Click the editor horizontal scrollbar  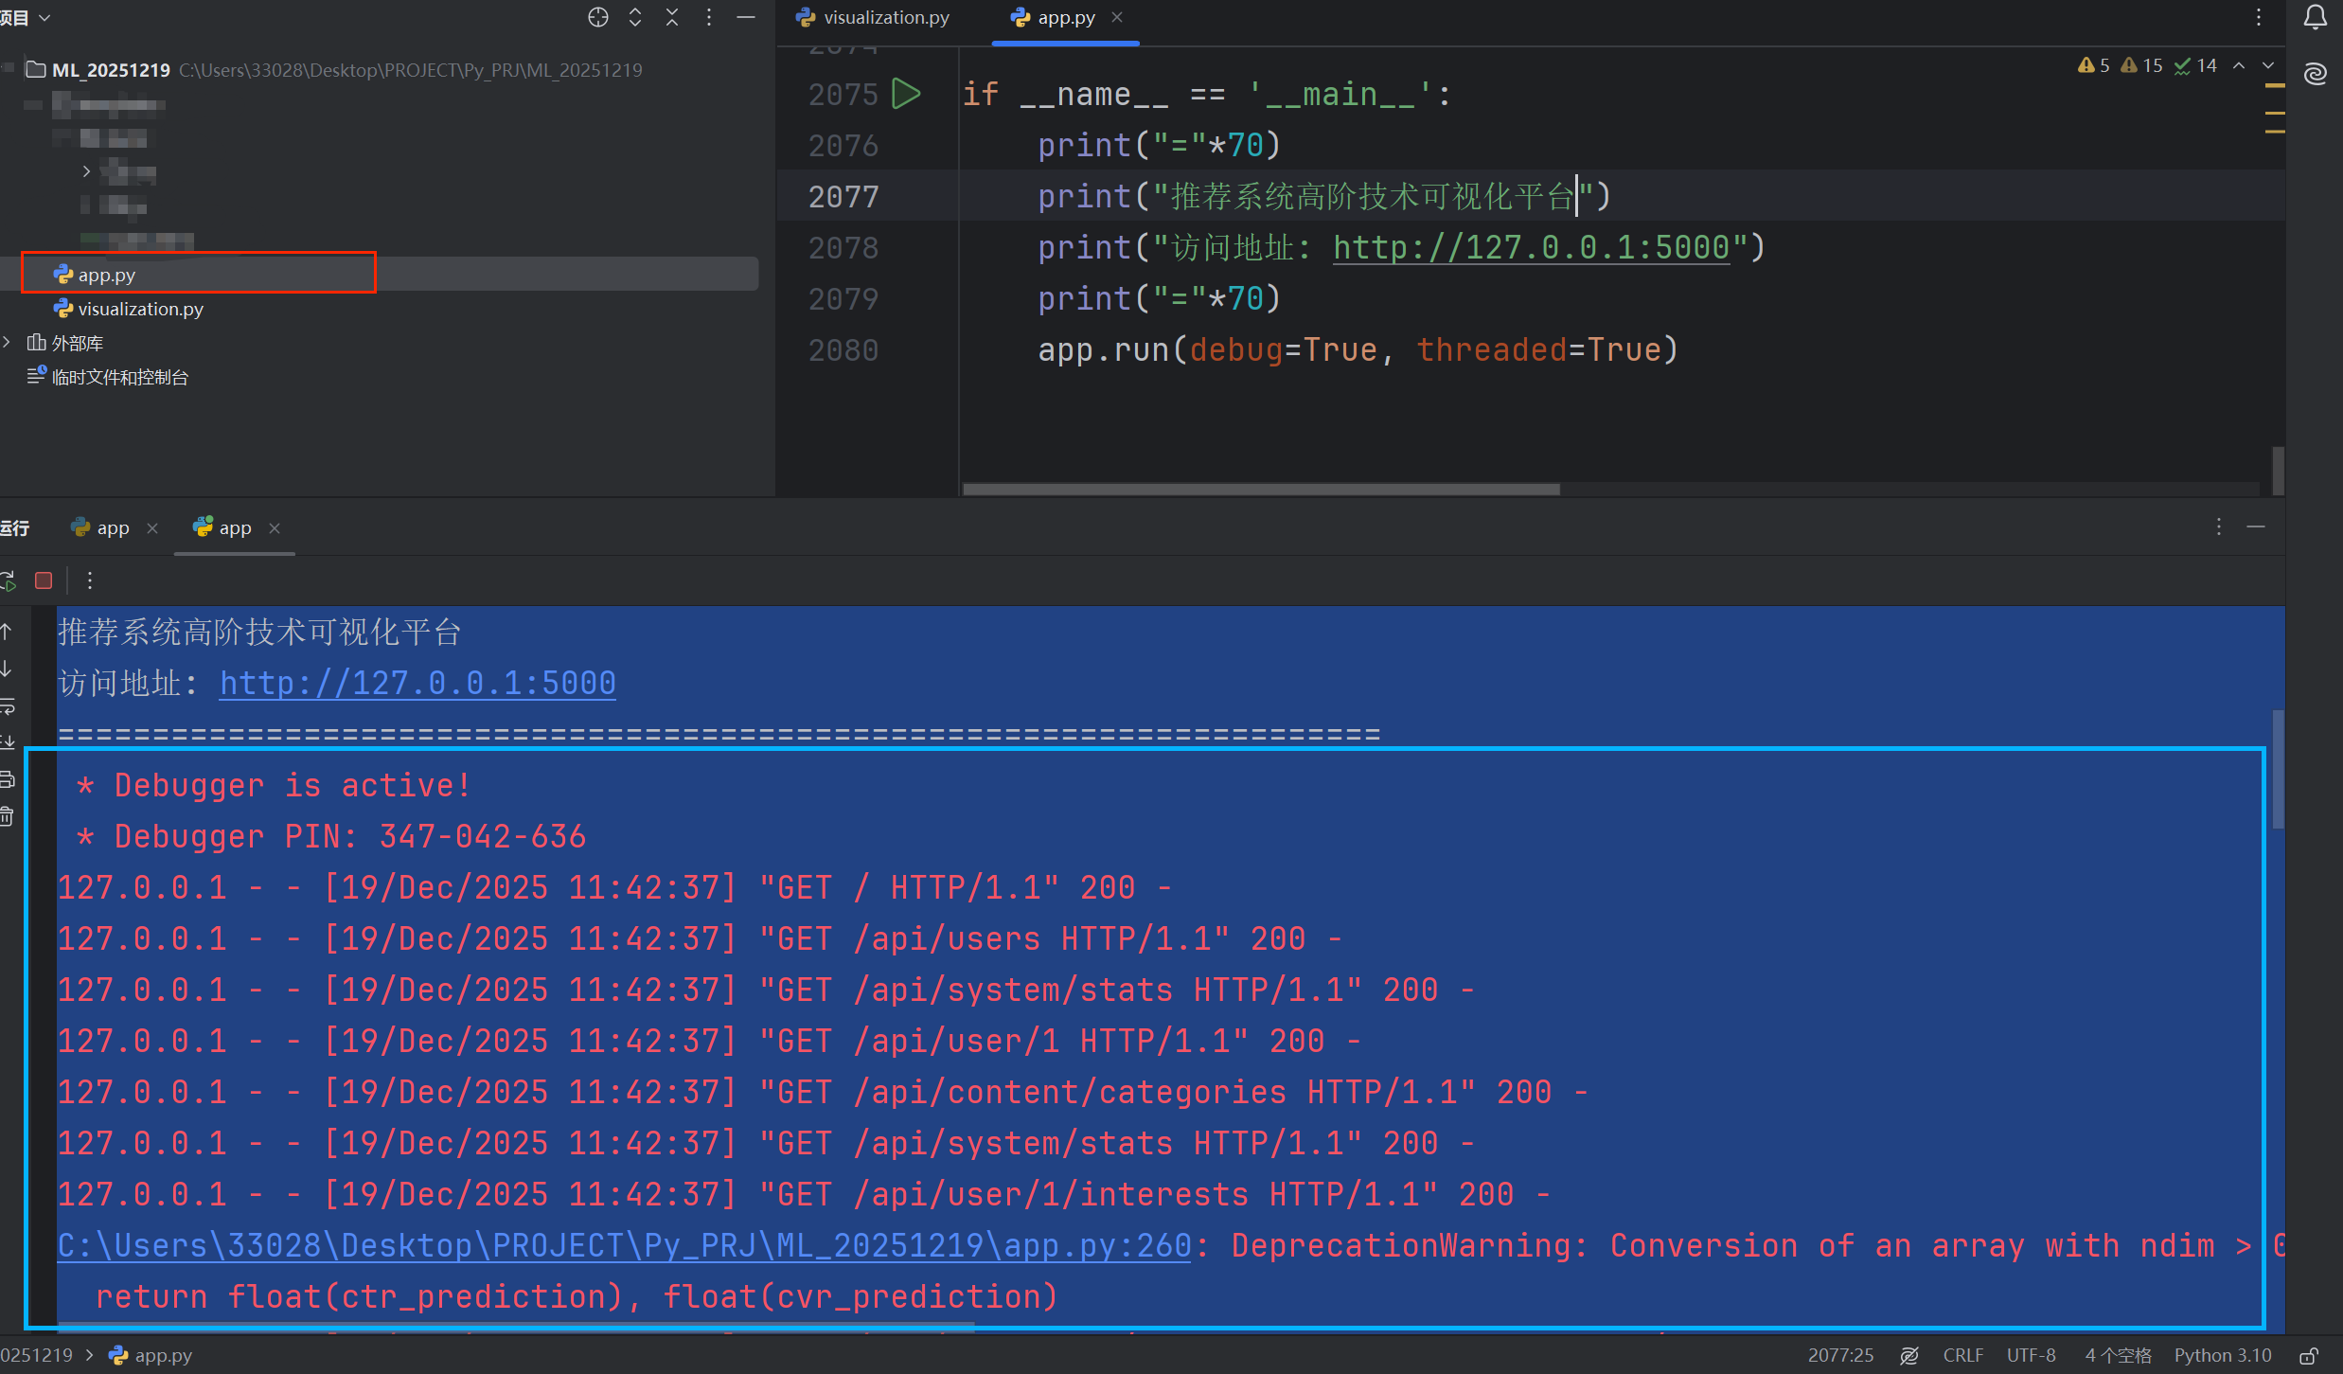1261,490
